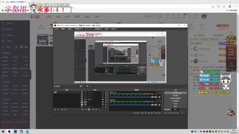Add a new scene in OBS Scenes panel
Screen dimensions: 239x134
(55, 109)
